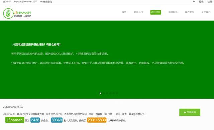Click arrow icon inside 在线使用 button
Viewport: 214px width, 130px height.
coord(185,112)
